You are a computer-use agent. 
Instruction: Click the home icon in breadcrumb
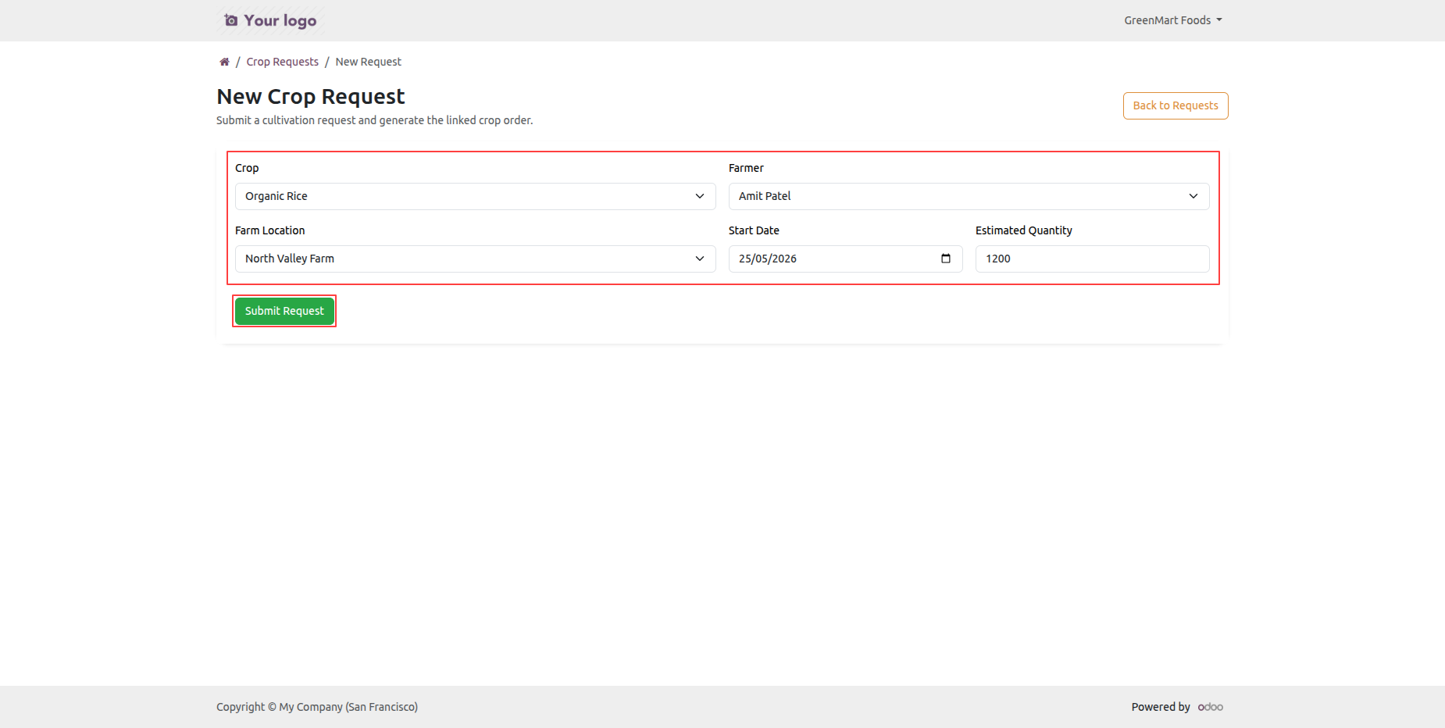click(x=224, y=62)
